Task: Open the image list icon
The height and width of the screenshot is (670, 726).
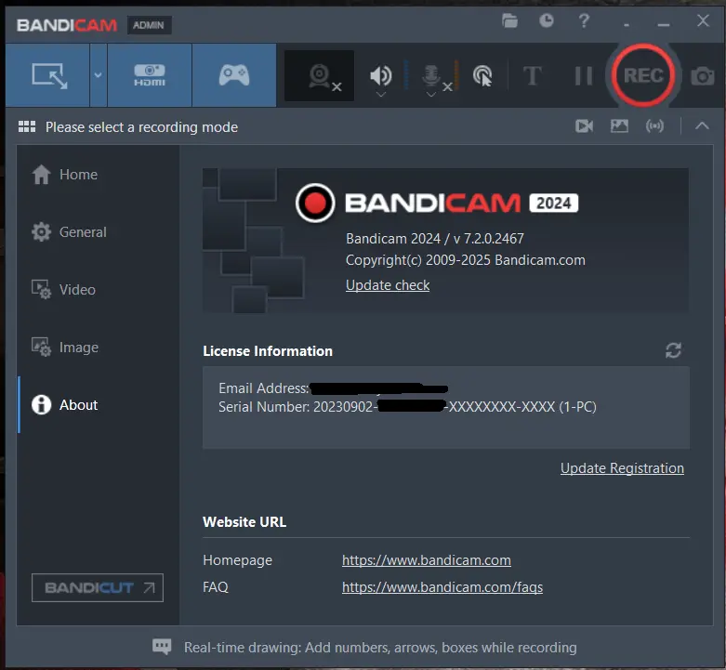Action: (x=619, y=125)
